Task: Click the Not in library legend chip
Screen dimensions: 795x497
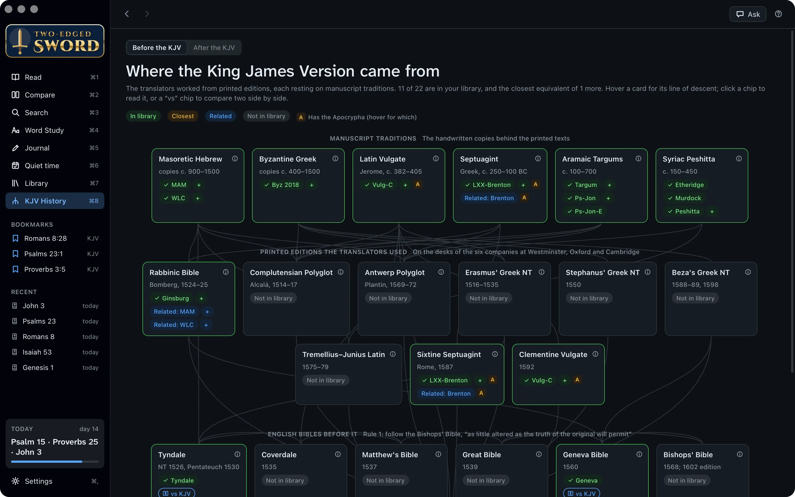Action: click(266, 116)
